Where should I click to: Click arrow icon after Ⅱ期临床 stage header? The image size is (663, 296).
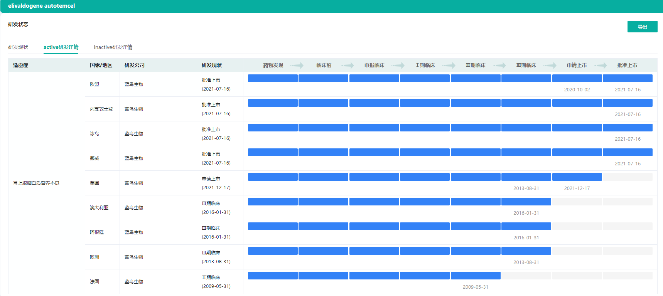click(499, 66)
